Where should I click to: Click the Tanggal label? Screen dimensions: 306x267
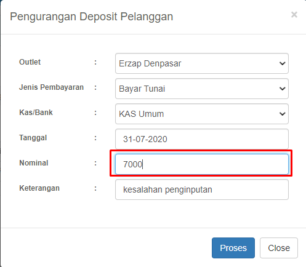[33, 138]
